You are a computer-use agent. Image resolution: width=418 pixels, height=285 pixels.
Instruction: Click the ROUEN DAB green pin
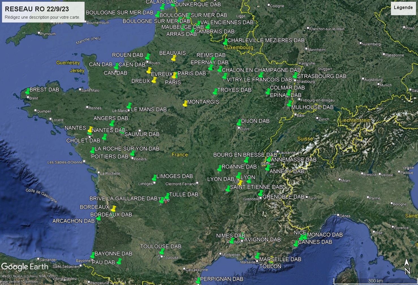click(x=147, y=56)
